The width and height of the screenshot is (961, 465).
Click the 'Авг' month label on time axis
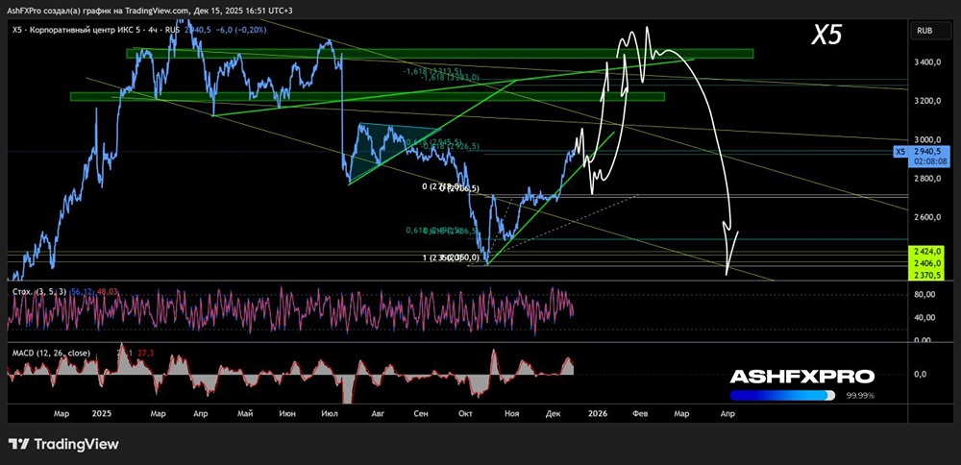point(378,414)
